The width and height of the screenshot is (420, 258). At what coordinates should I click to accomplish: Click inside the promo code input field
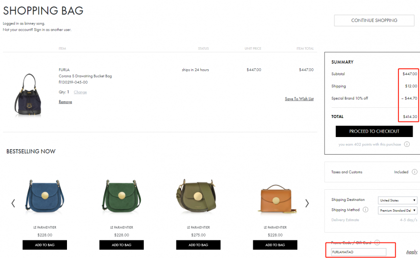(x=359, y=252)
